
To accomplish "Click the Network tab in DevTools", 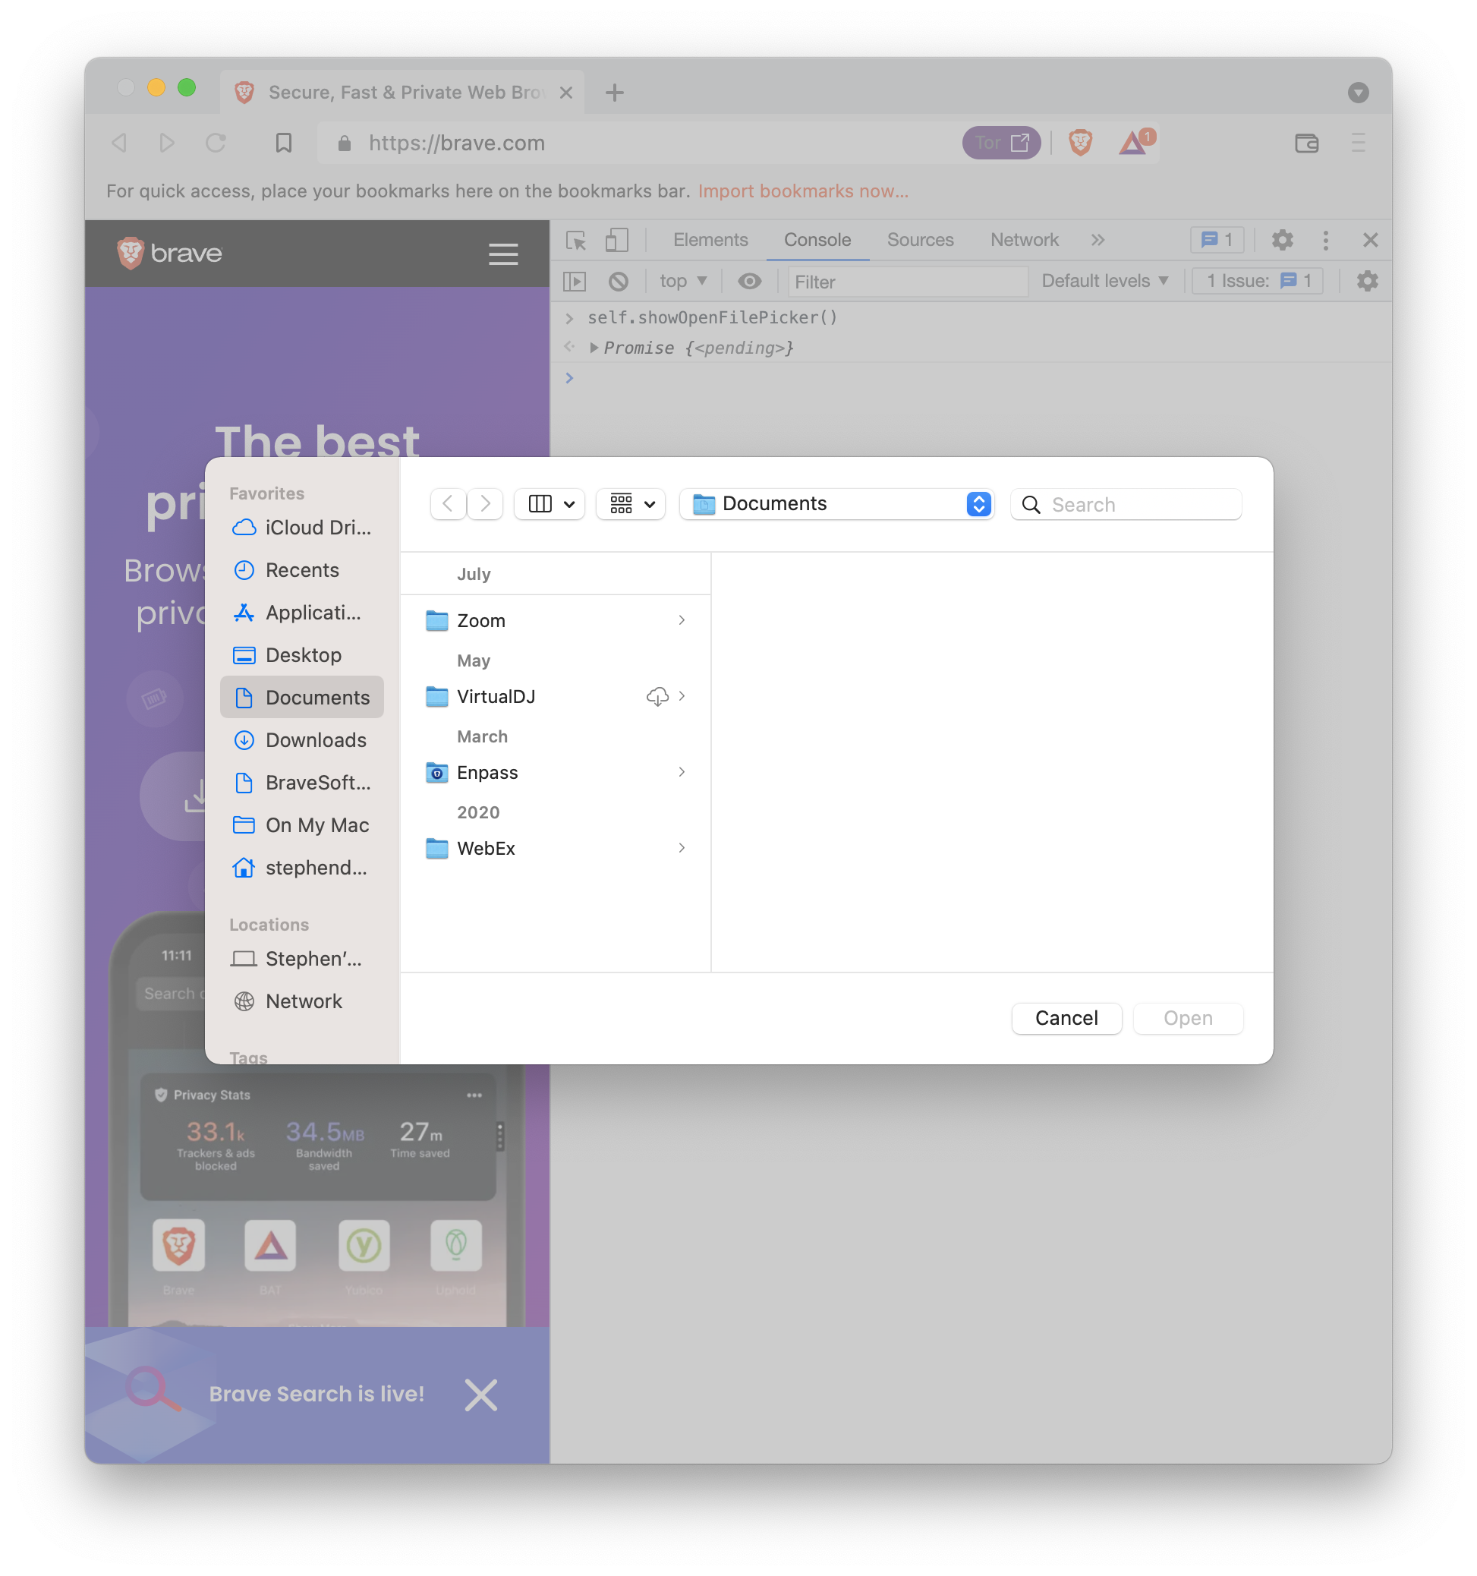I will point(1023,240).
